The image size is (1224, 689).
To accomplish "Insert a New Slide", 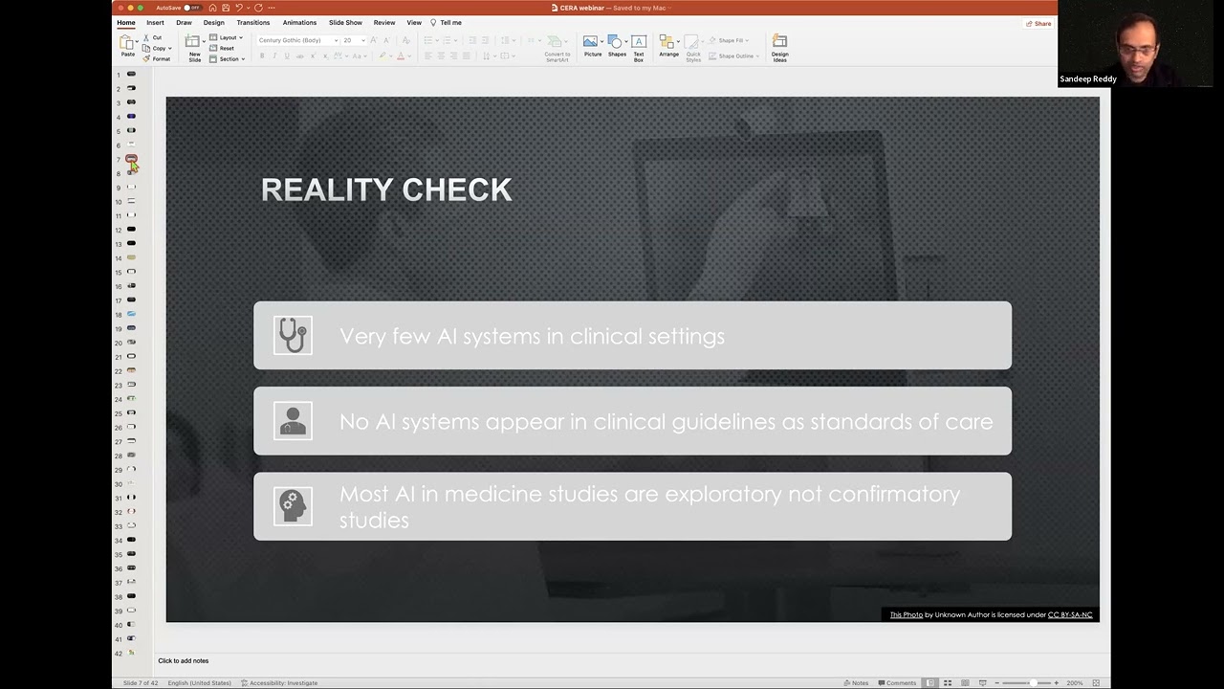I will [x=194, y=48].
